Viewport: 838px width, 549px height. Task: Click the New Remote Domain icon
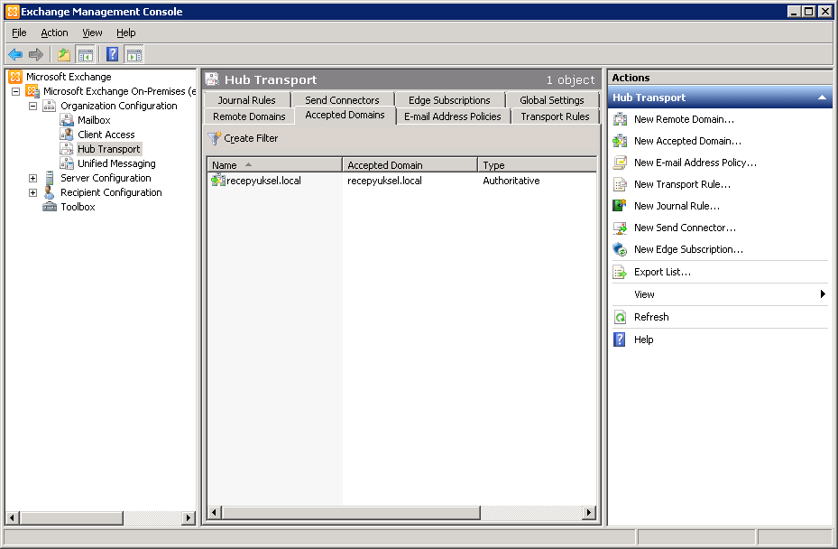(x=620, y=119)
